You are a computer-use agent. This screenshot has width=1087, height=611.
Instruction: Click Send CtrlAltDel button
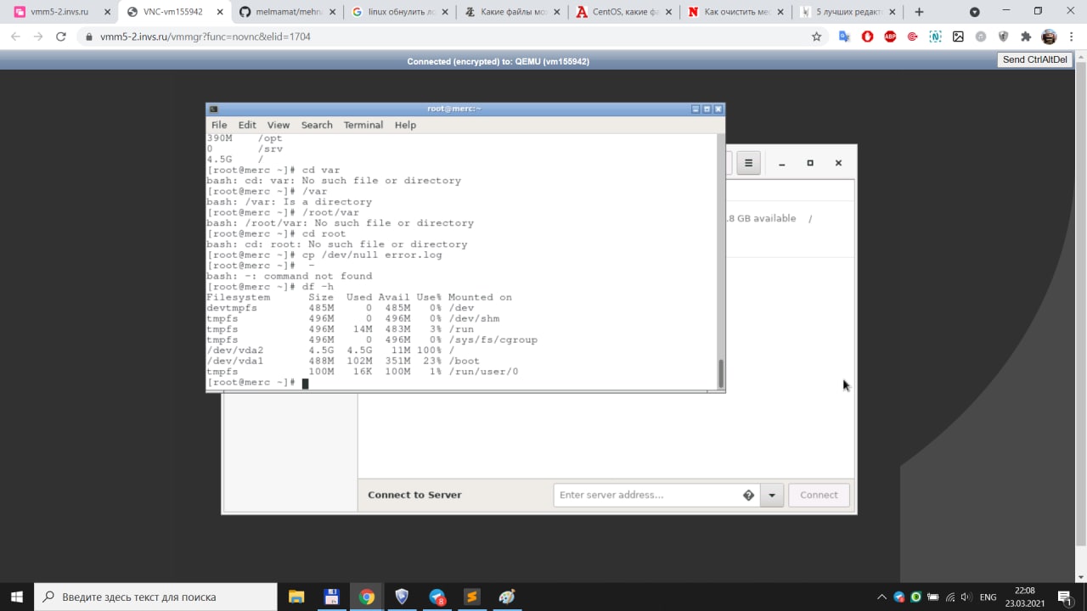pyautogui.click(x=1035, y=60)
